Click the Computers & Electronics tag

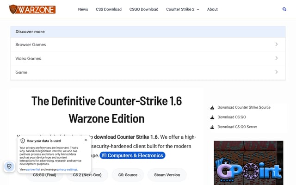click(x=132, y=155)
